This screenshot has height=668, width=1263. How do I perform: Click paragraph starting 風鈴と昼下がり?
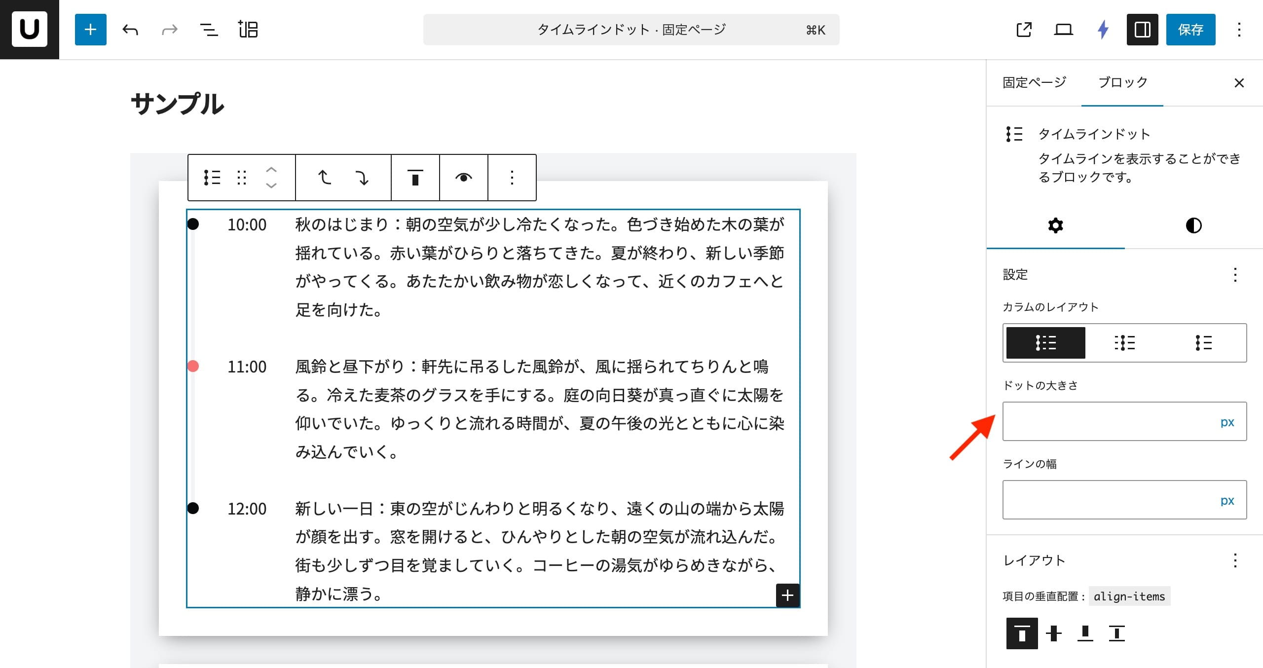pos(540,409)
